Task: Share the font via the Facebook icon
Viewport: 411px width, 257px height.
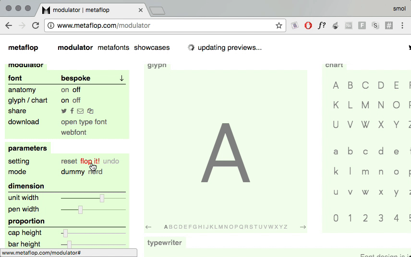Action: 72,111
